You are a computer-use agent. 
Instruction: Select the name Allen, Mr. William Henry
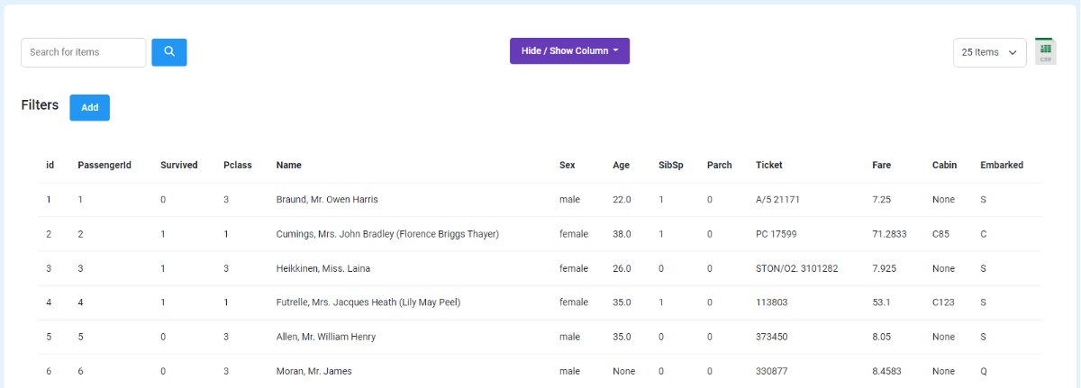pos(325,337)
